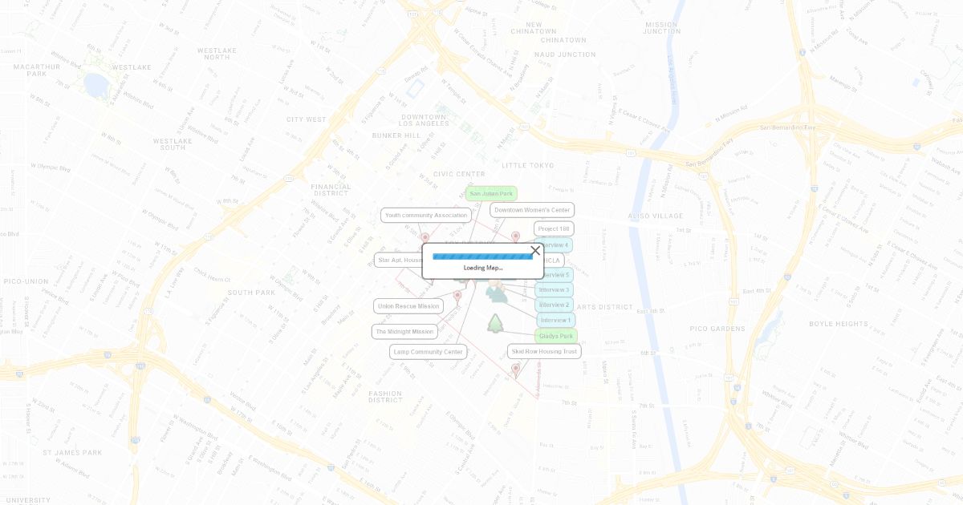Screen dimensions: 963x505
Task: Click the people figure icon below the dialog
Action: tap(497, 293)
